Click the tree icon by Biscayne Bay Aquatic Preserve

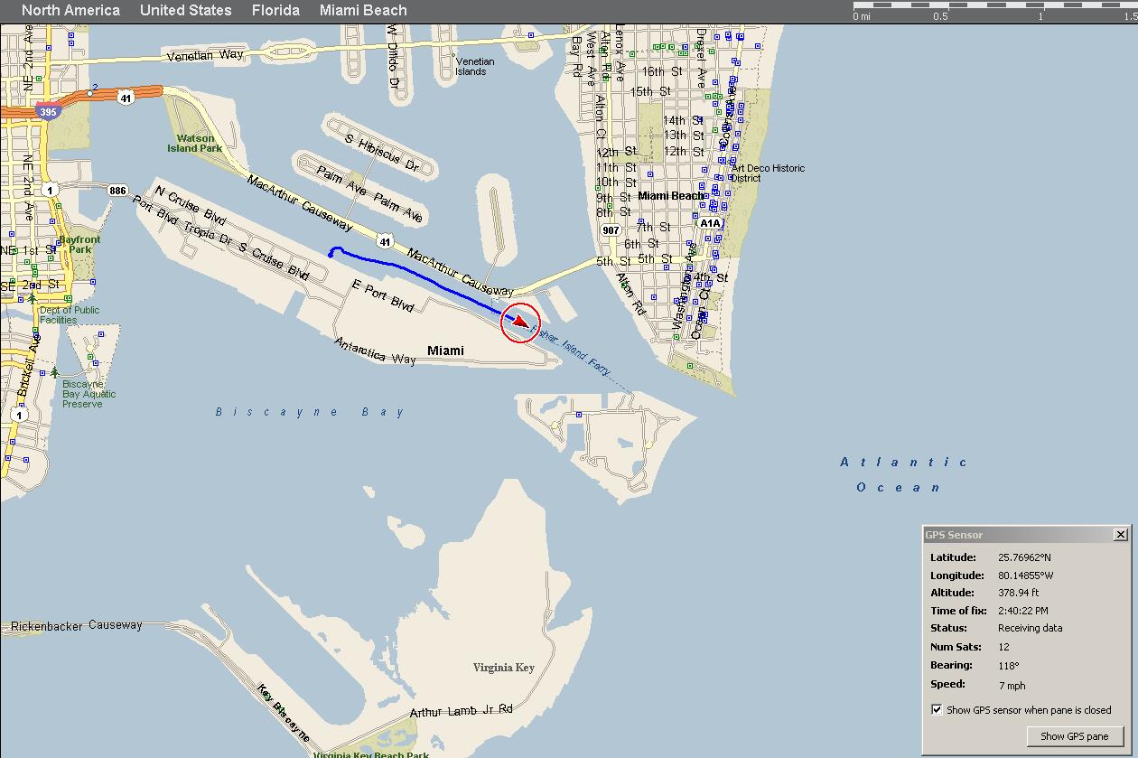point(55,371)
